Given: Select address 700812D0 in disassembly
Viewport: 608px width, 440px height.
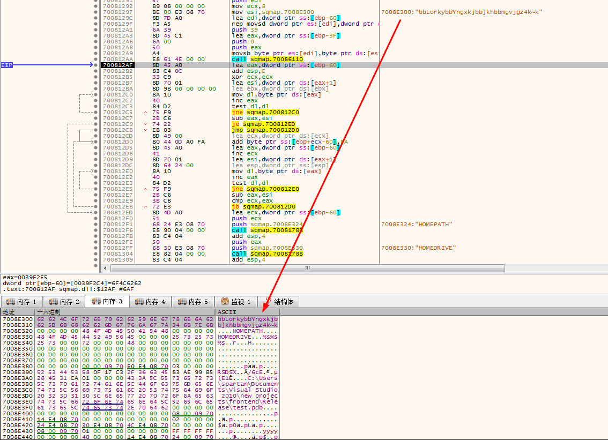Looking at the screenshot, I should (117, 142).
